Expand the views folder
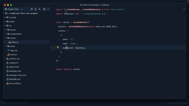Screen dimensions: 189x106 6,46
